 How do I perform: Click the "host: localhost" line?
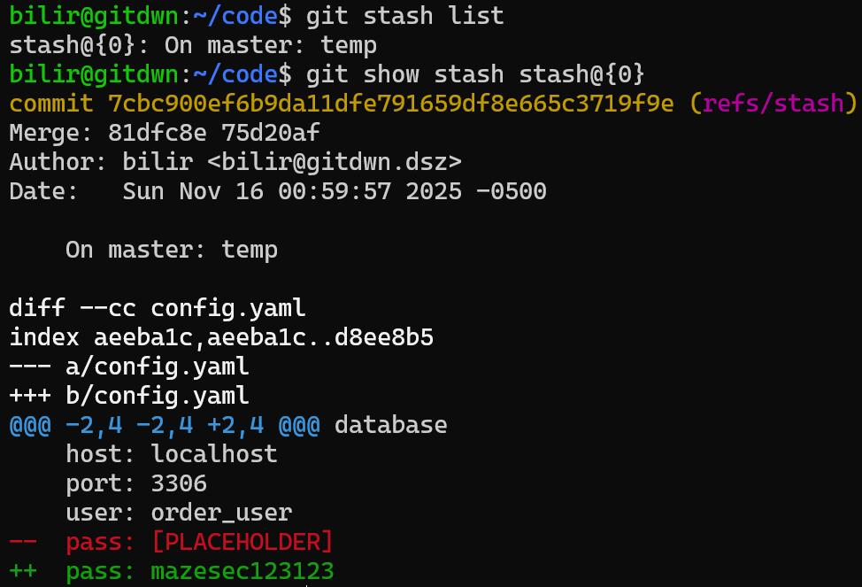tap(172, 454)
